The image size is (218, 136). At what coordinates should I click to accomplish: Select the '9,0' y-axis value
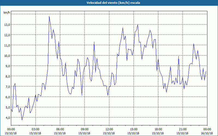pos(8,66)
